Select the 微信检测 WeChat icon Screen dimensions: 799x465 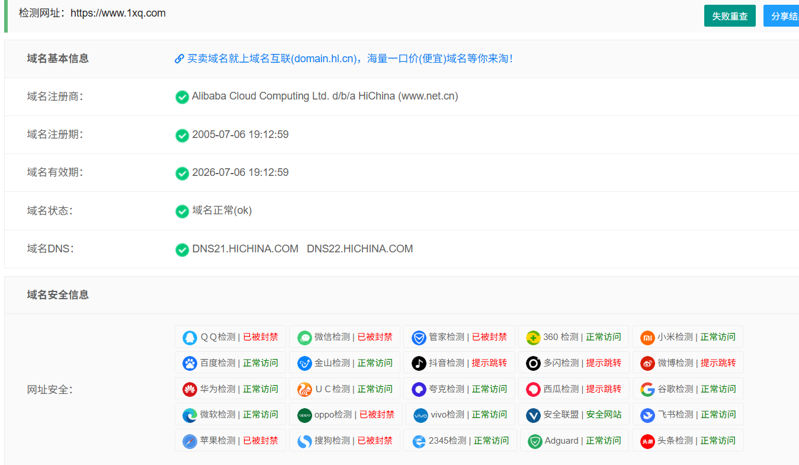[x=304, y=336]
